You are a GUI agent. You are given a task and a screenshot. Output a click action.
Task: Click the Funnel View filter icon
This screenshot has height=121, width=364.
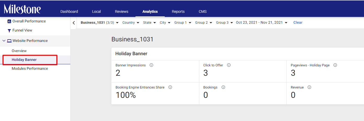click(x=9, y=30)
